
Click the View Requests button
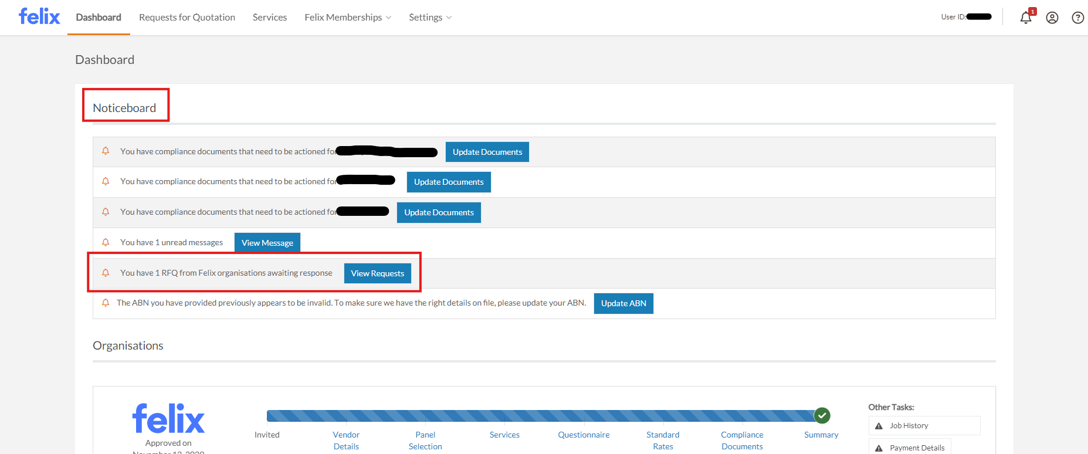(x=378, y=273)
